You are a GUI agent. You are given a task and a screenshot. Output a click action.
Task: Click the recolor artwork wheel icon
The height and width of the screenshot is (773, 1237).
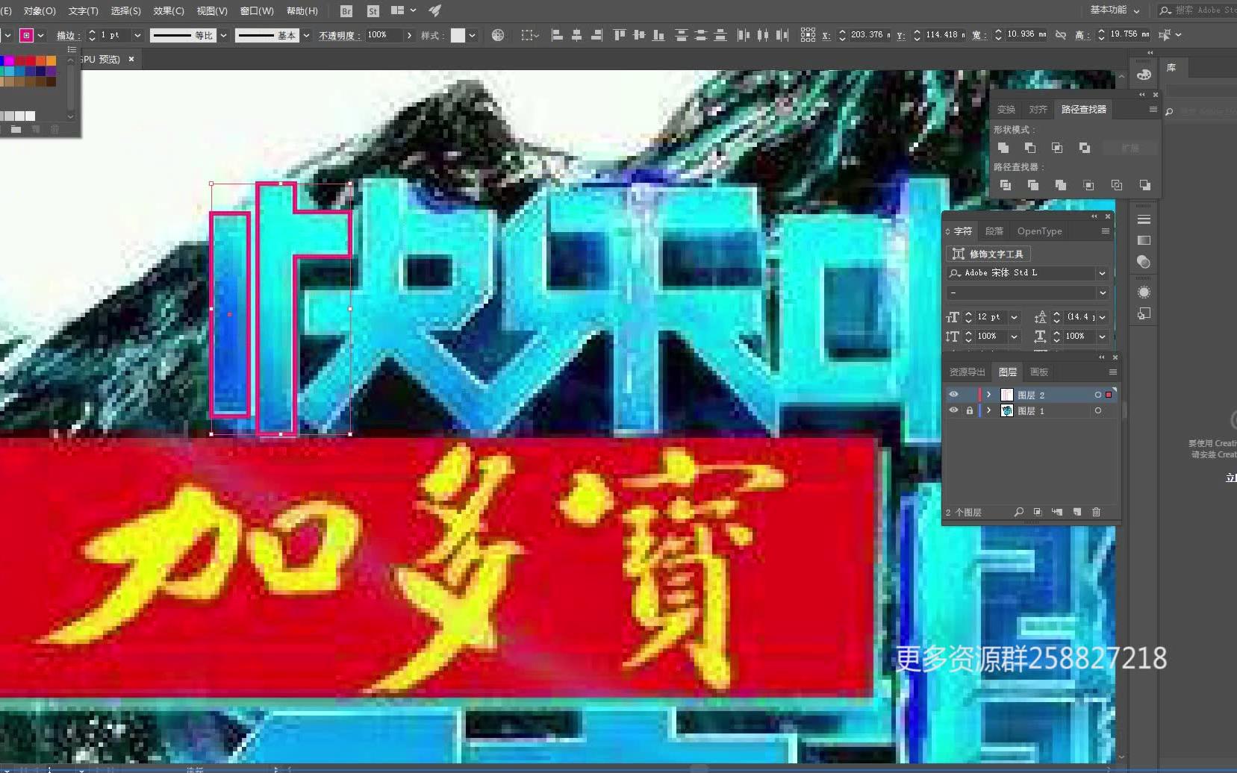(498, 35)
